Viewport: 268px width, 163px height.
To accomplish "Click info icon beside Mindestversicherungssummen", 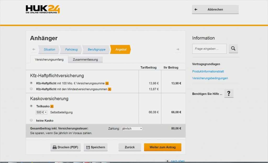I will pos(110,89).
